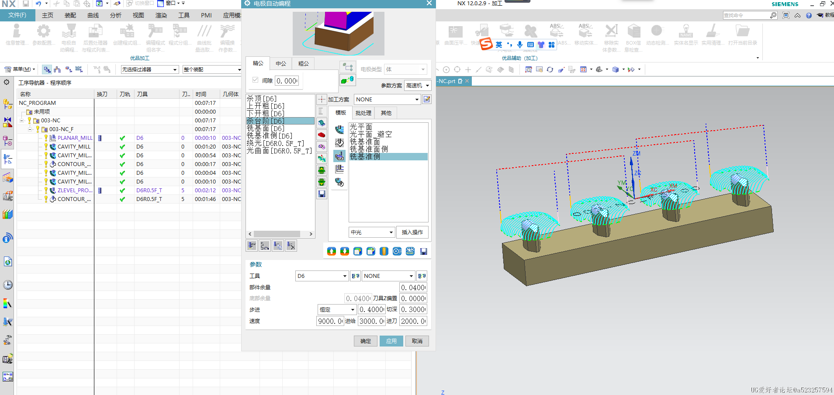
Task: Select the planar mill template category icon
Action: [x=339, y=169]
